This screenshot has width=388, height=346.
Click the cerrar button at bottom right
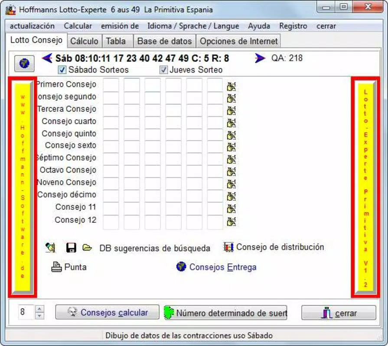tap(339, 313)
